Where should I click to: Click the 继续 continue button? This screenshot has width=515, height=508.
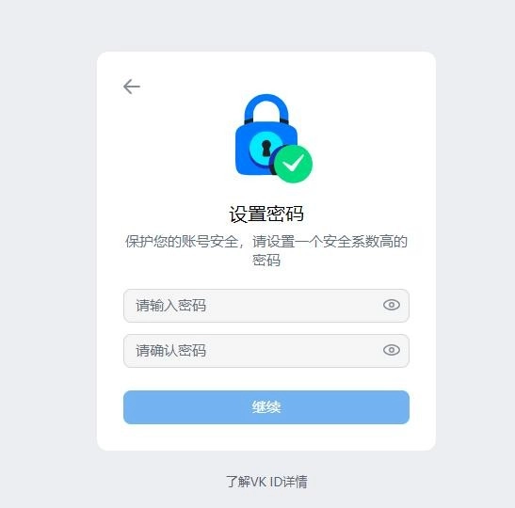(266, 407)
